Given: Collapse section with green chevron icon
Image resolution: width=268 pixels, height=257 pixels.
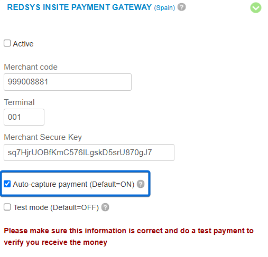Looking at the screenshot, I should 256,8.
